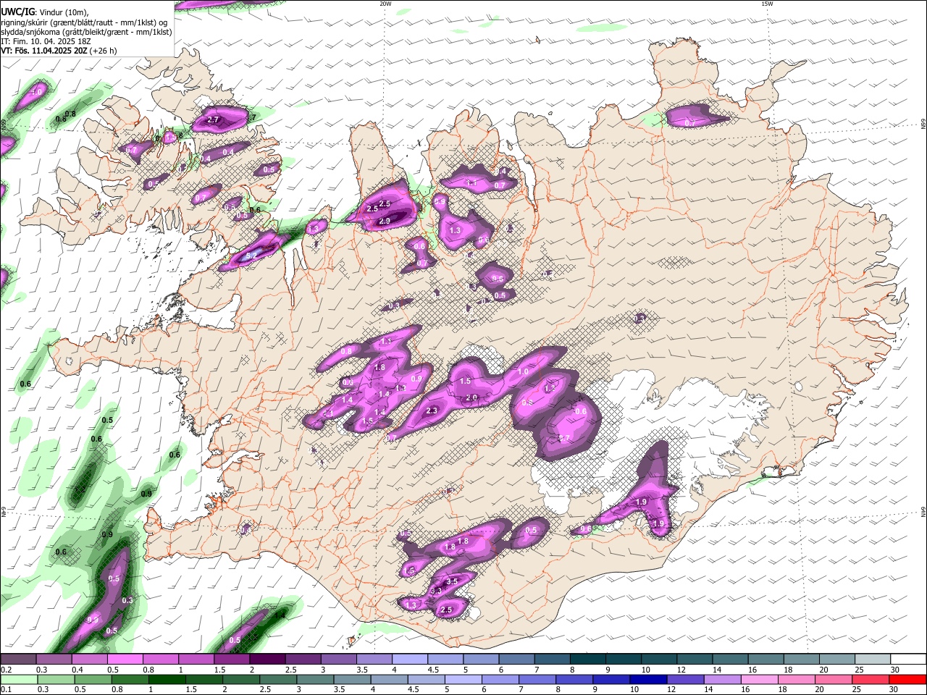Pick the dark teal swatch between 9 and 10 in upper legend row
The width and height of the screenshot is (927, 695).
click(x=622, y=659)
